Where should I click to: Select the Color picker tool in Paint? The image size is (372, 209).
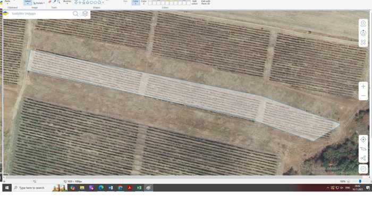[54, 2]
